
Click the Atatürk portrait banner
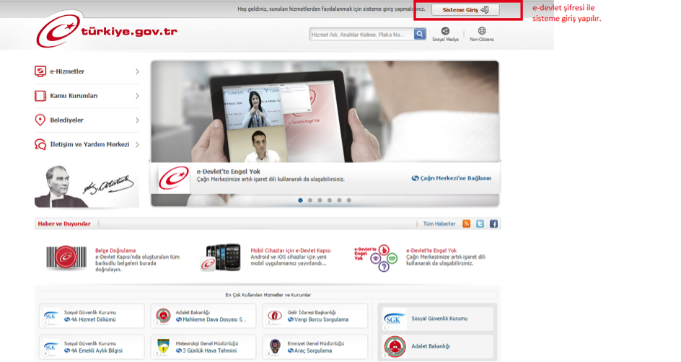(87, 186)
